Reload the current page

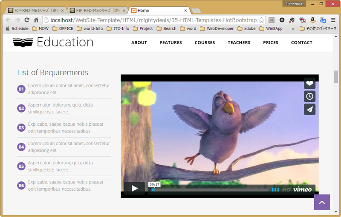[27, 20]
